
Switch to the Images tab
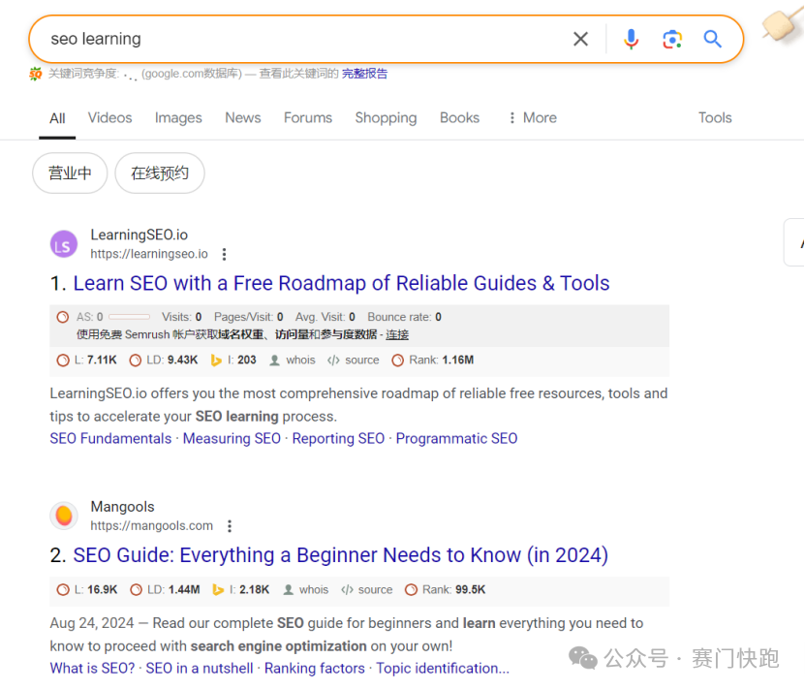tap(178, 118)
